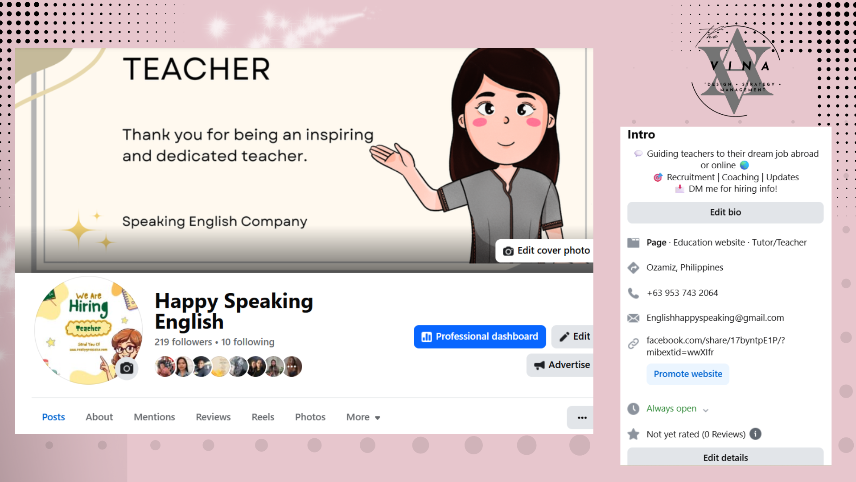Open the Professional dashboard
Viewport: 856px width, 482px height.
[480, 337]
